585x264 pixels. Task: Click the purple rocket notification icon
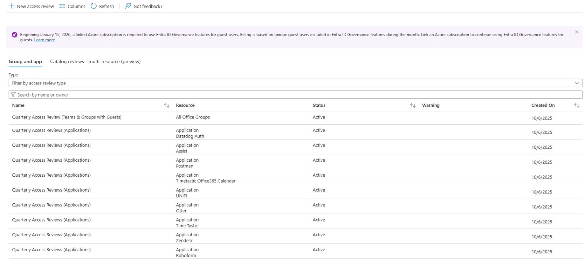point(14,35)
